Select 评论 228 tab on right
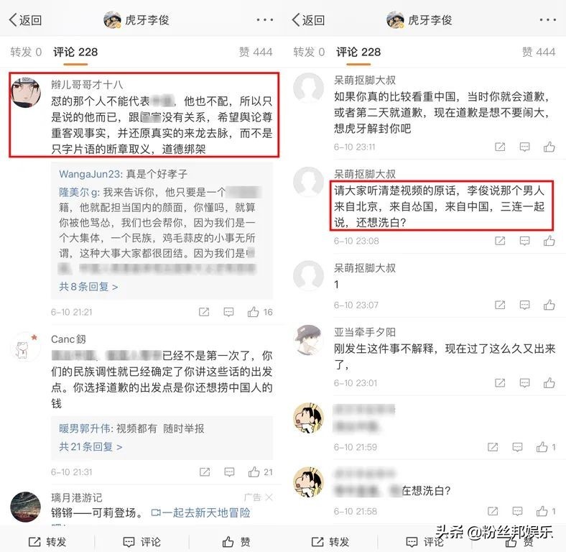 tap(358, 52)
